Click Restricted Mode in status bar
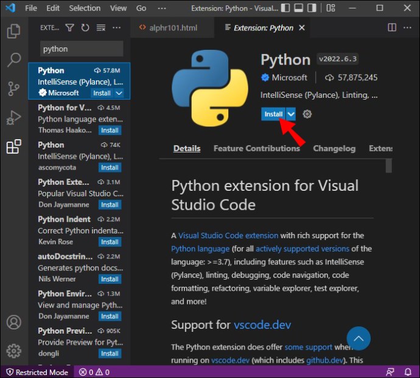The height and width of the screenshot is (378, 420). tap(37, 372)
